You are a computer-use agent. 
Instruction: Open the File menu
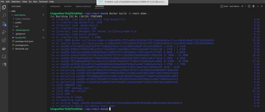2,1
